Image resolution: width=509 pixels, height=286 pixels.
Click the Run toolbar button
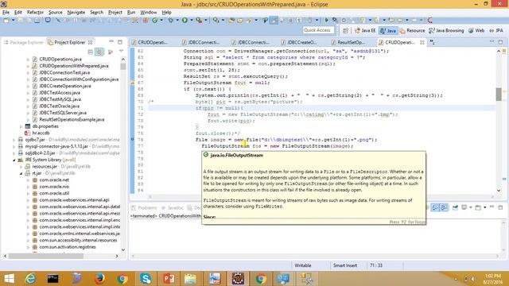click(185, 21)
